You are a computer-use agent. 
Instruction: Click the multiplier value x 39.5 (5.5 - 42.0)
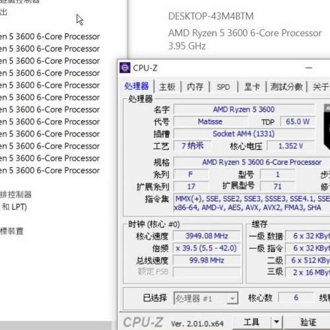click(x=207, y=248)
